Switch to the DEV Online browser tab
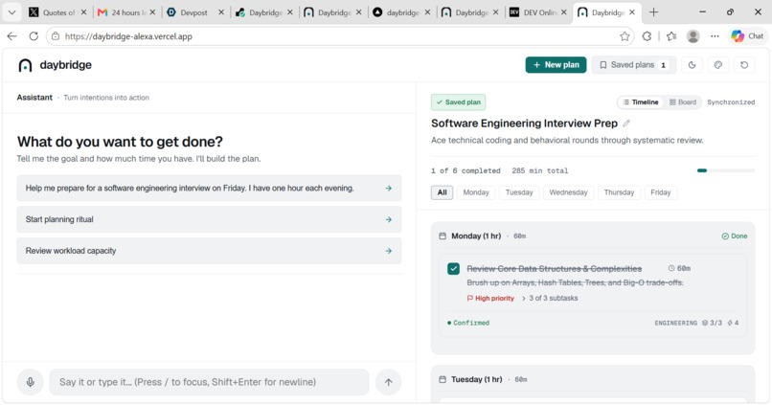The height and width of the screenshot is (405, 772). [x=536, y=12]
